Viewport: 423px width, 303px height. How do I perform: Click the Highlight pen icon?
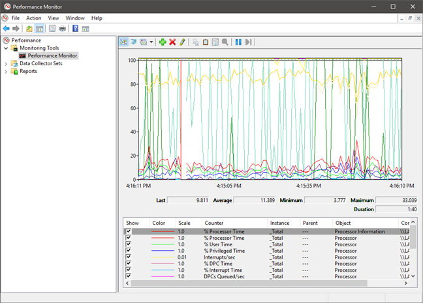(183, 42)
